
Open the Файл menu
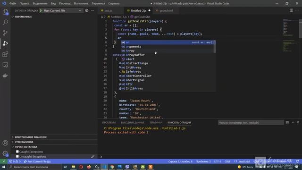tap(13, 3)
